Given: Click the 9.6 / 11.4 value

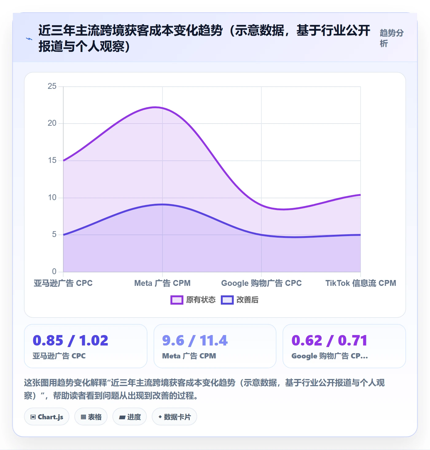Looking at the screenshot, I should 195,341.
